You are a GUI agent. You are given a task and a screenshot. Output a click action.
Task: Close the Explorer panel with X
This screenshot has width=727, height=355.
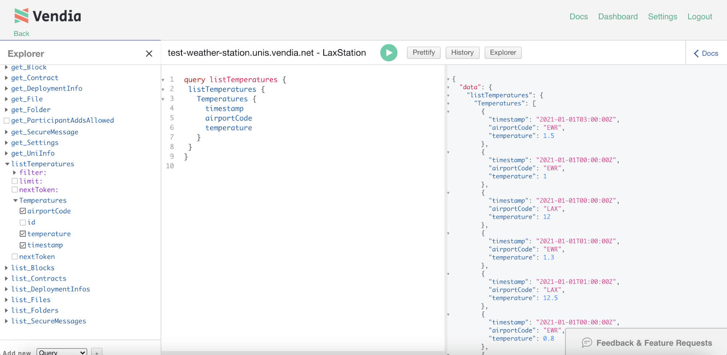(149, 53)
